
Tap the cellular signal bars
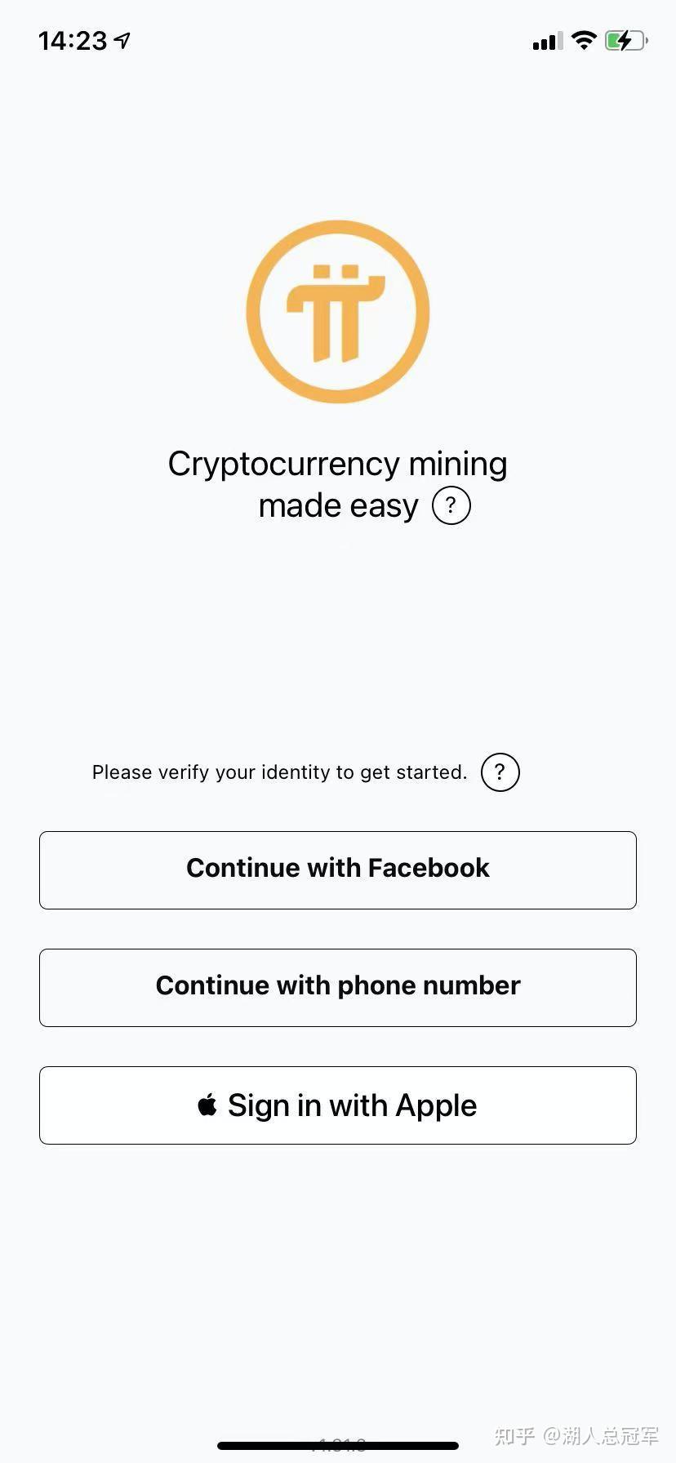(x=547, y=41)
